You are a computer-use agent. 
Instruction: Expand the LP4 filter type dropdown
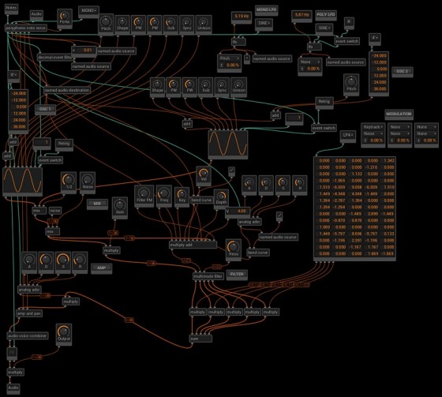coord(347,135)
